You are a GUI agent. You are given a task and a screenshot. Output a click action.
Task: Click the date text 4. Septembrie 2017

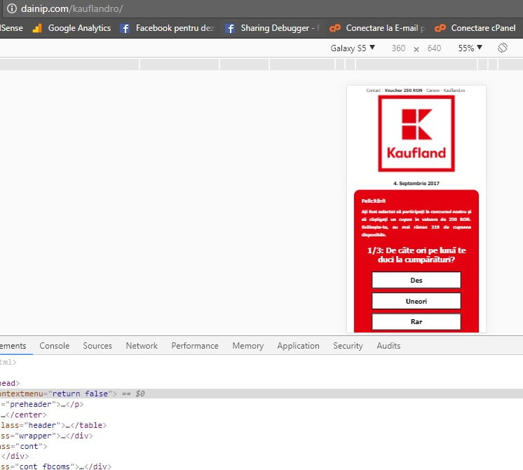coord(416,183)
